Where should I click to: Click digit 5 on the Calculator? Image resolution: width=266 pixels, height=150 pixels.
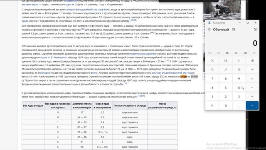click(225, 87)
